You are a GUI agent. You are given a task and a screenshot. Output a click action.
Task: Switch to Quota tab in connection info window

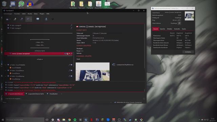[184, 29]
